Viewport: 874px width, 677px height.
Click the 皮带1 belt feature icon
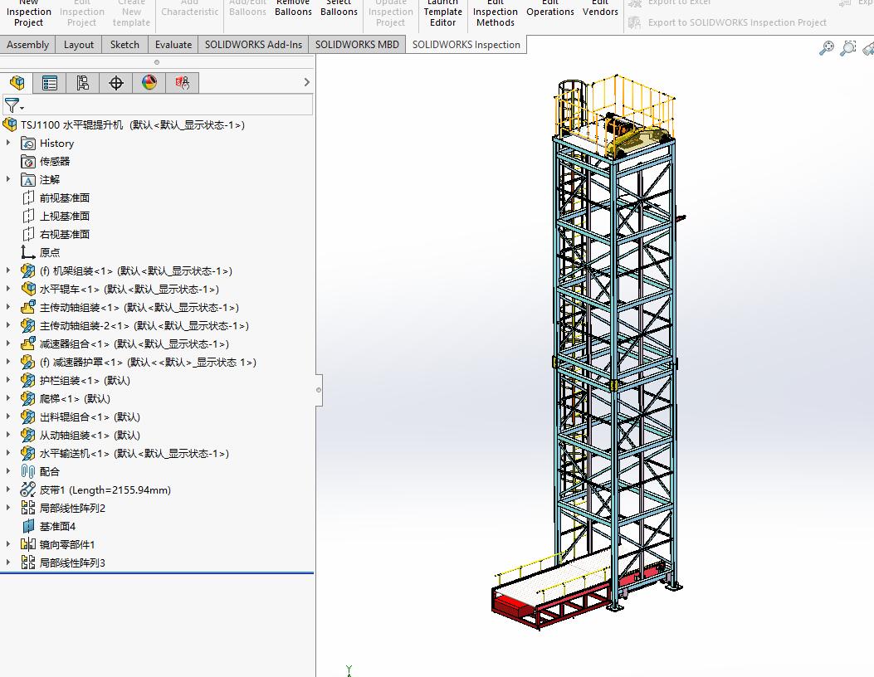pos(28,489)
